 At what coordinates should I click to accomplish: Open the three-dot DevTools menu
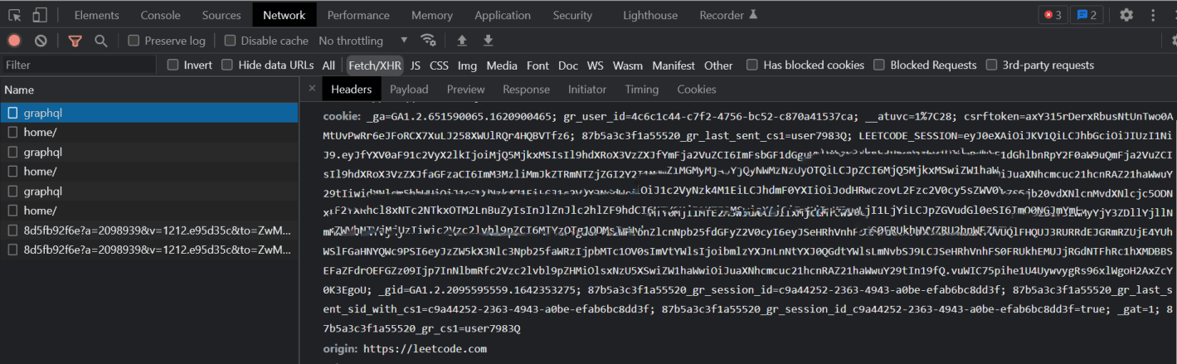[1153, 15]
